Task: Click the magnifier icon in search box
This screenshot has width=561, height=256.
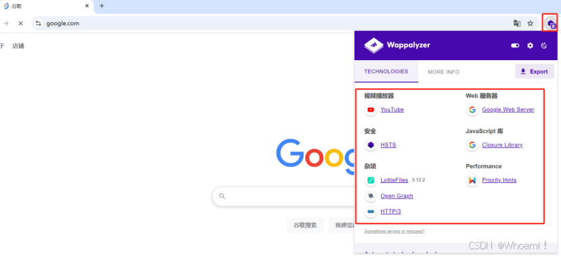Action: (x=222, y=196)
